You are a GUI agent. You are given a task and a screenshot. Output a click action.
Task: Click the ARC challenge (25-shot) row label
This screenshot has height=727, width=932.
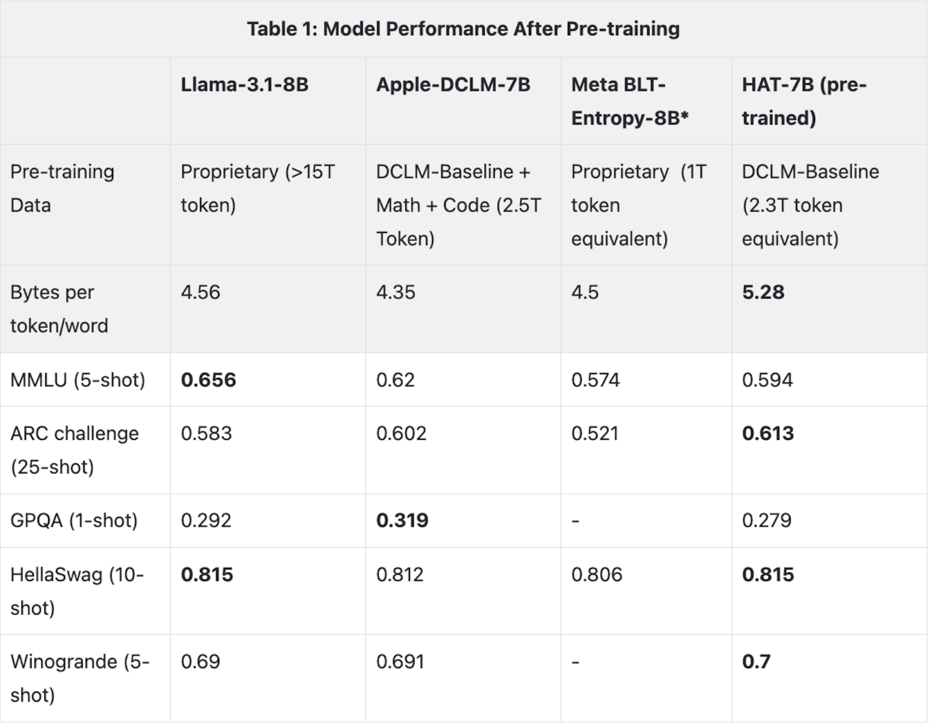click(75, 450)
